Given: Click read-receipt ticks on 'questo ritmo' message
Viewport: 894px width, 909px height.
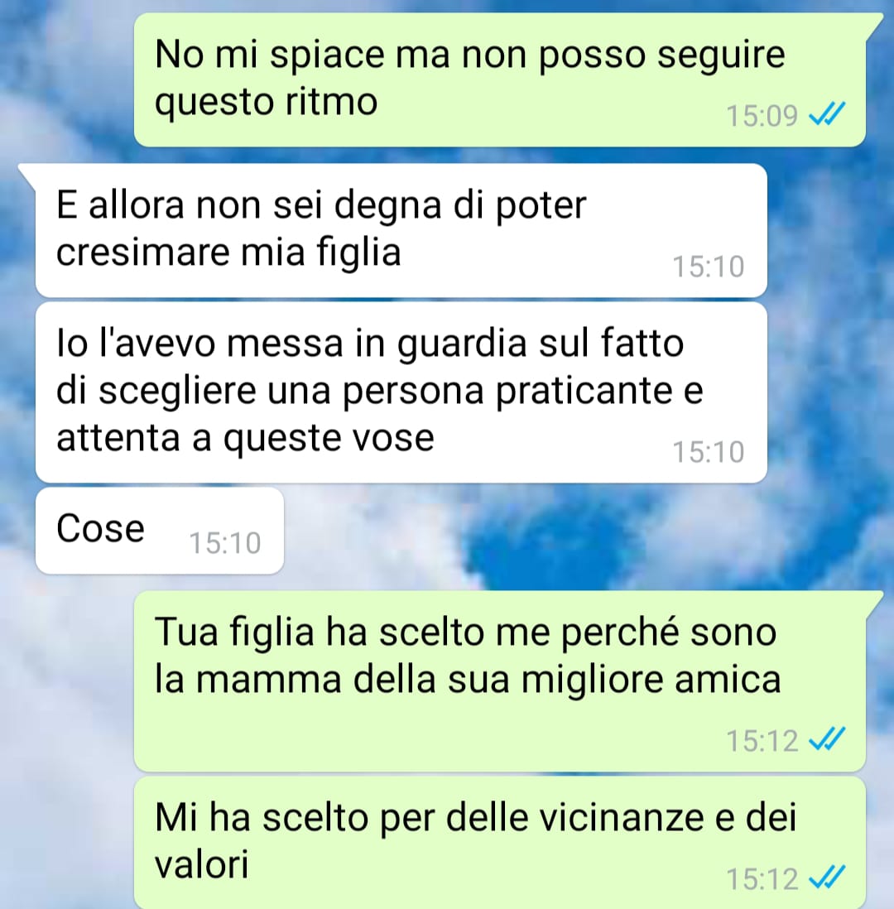Looking at the screenshot, I should point(827,113).
